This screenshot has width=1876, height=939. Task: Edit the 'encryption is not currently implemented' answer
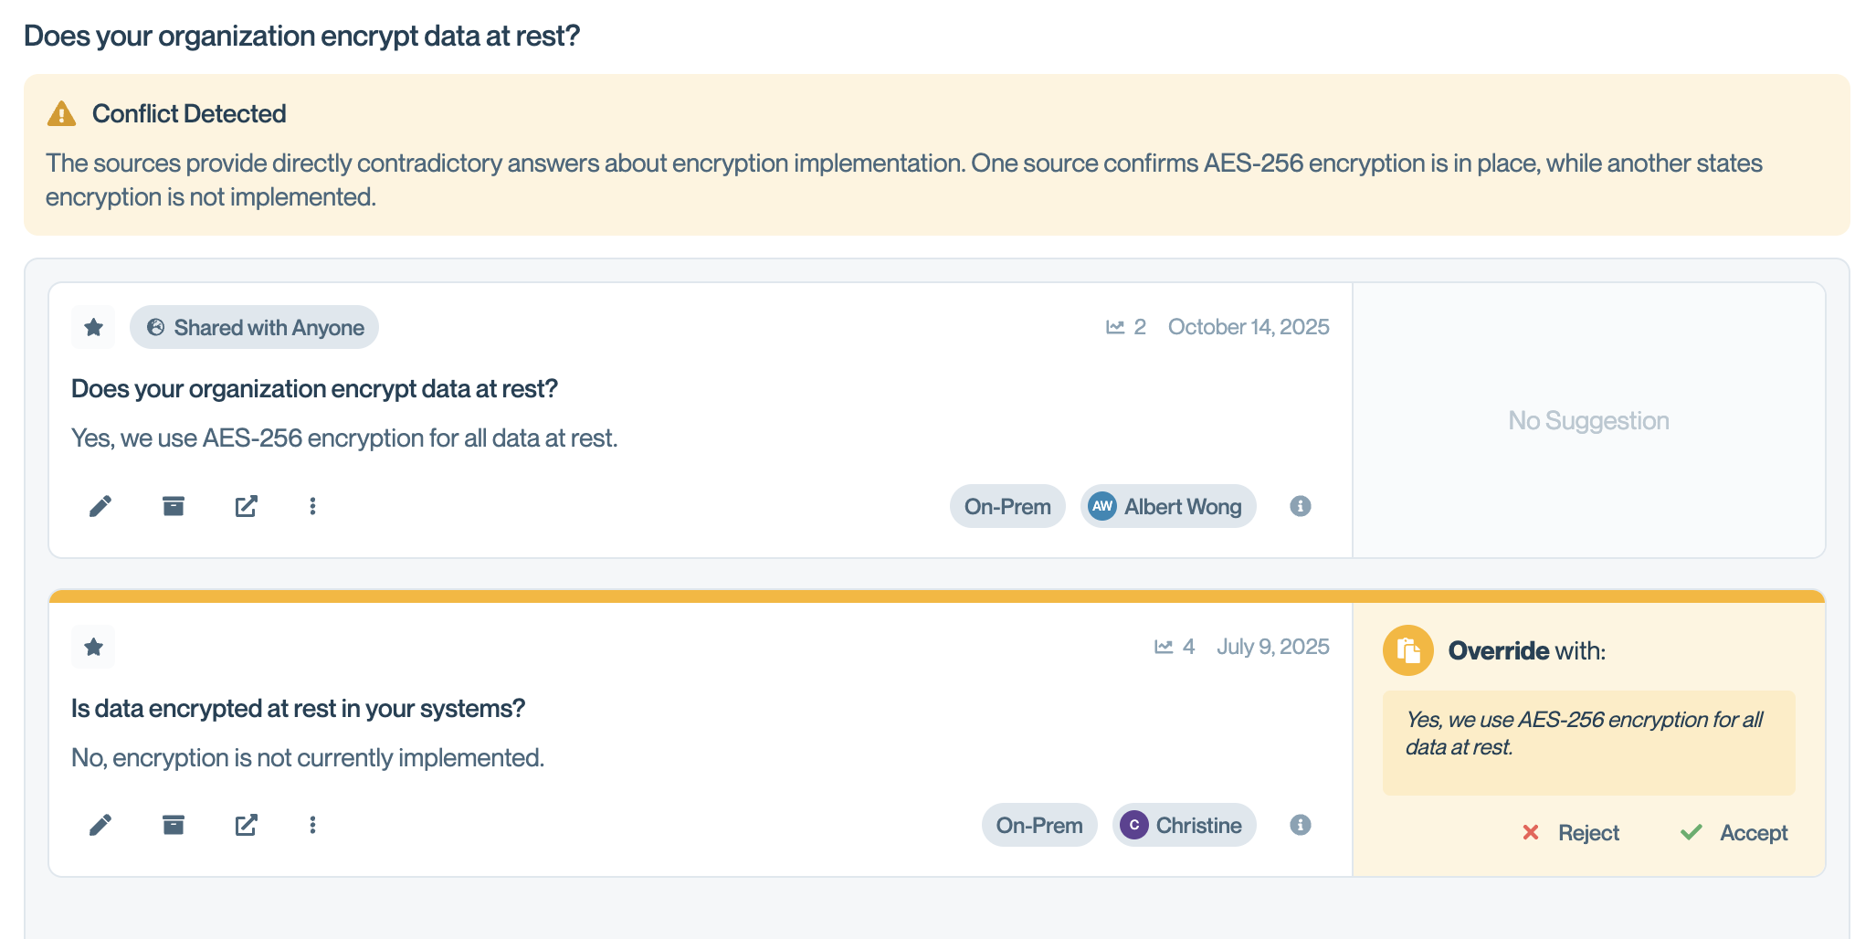coord(100,825)
